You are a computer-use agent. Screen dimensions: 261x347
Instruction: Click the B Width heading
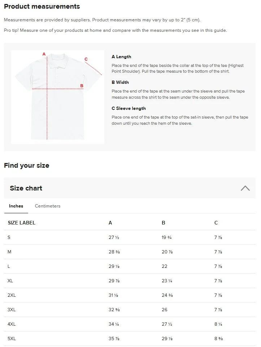tap(120, 82)
